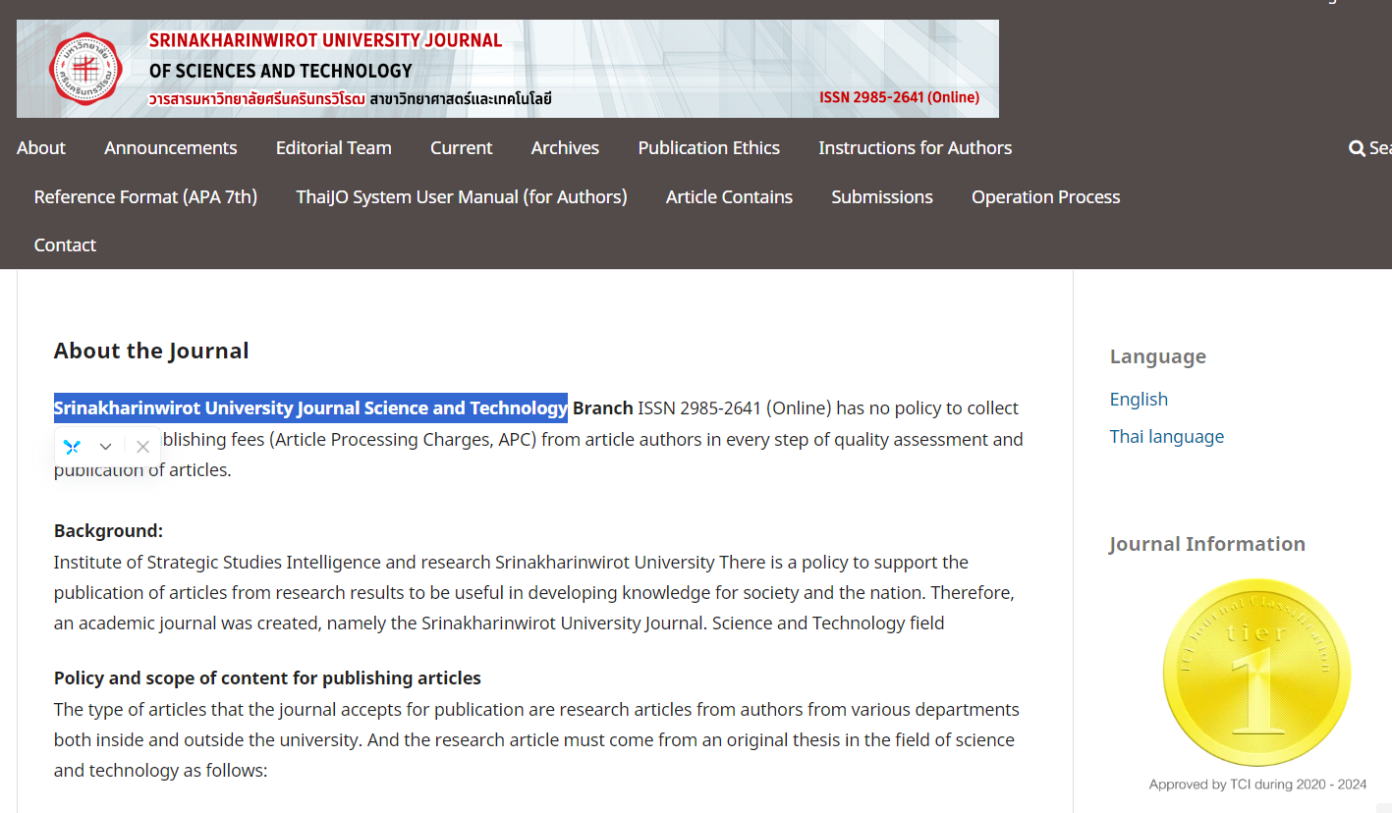Click the journal banner title image
Screen dimensions: 1392x813
pyautogui.click(x=508, y=69)
